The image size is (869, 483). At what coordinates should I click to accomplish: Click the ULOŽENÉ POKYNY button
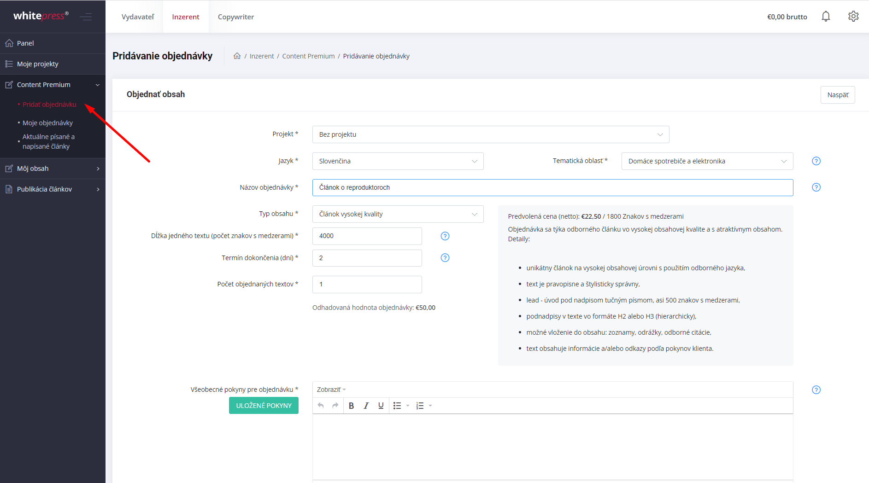click(264, 406)
